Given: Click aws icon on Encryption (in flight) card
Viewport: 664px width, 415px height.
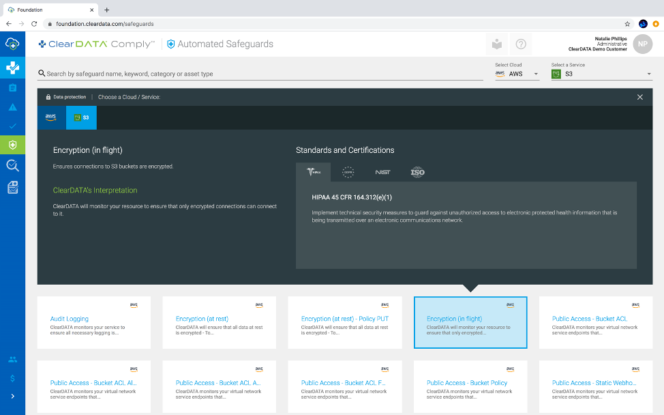Looking at the screenshot, I should [x=511, y=305].
